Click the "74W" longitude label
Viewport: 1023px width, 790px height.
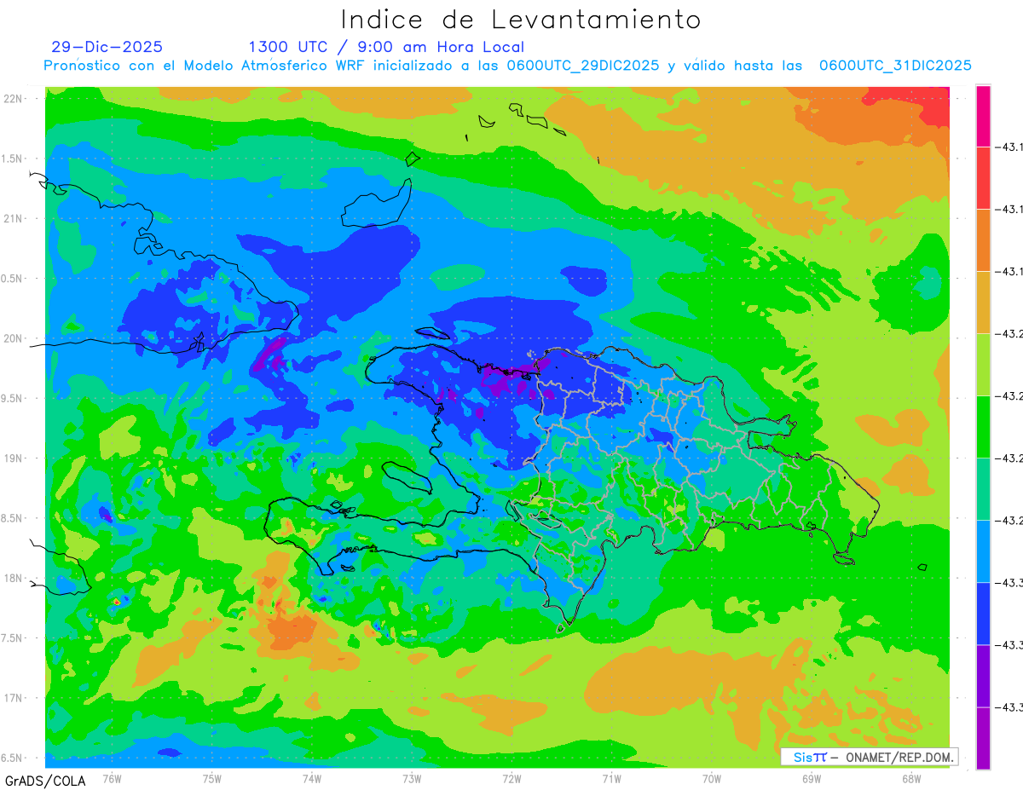(x=311, y=778)
